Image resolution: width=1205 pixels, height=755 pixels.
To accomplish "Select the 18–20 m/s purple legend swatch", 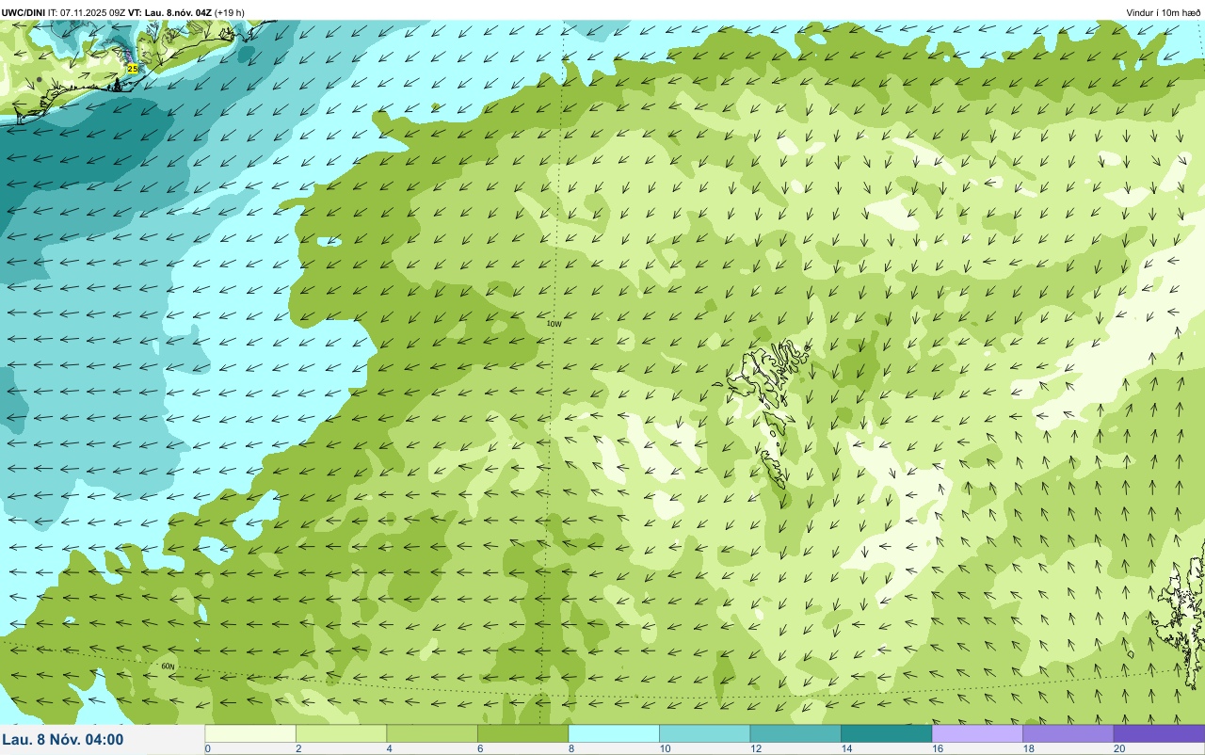I will (x=1068, y=733).
